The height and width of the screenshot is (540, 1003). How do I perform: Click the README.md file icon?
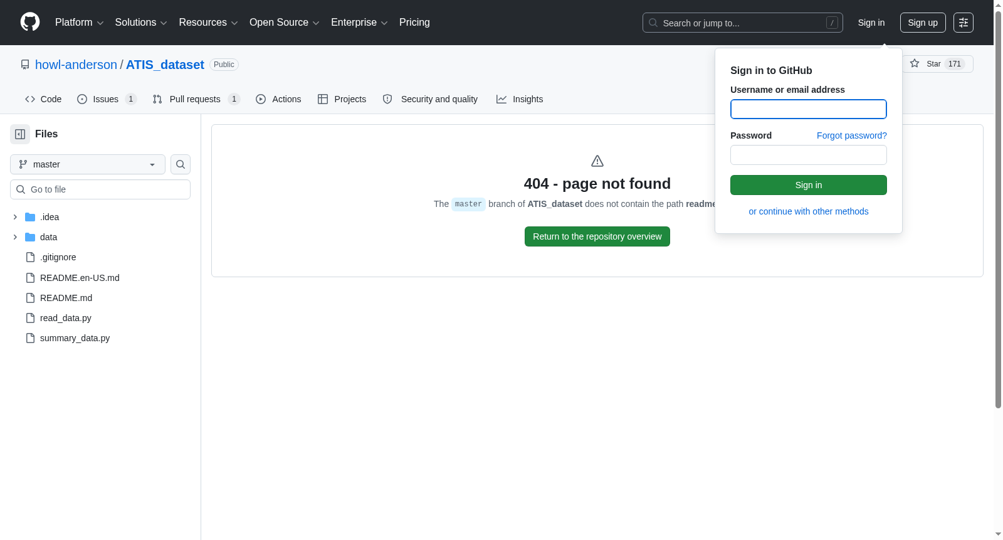click(x=30, y=298)
